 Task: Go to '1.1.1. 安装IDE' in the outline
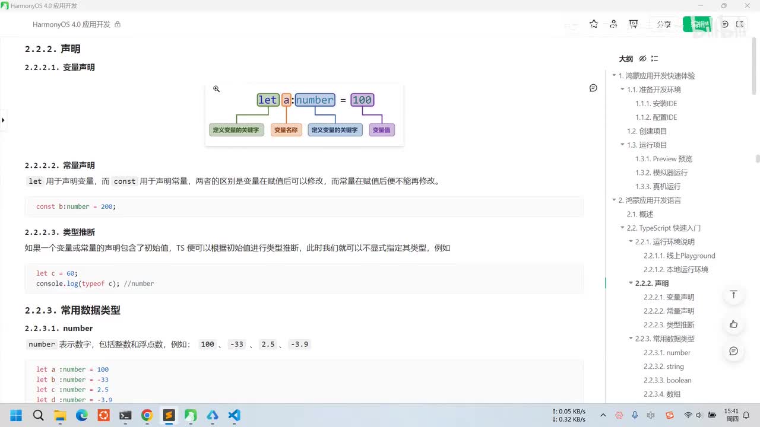656,104
